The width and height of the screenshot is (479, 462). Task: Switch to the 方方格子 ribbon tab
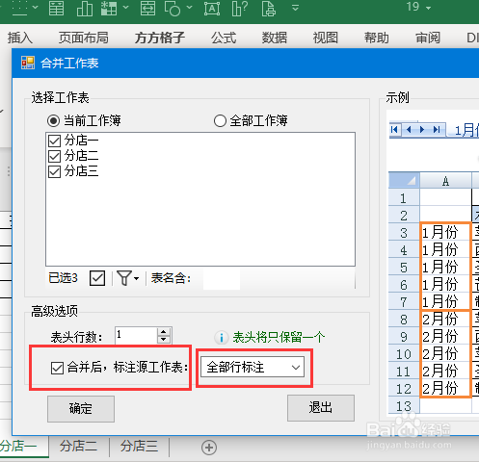pos(160,38)
